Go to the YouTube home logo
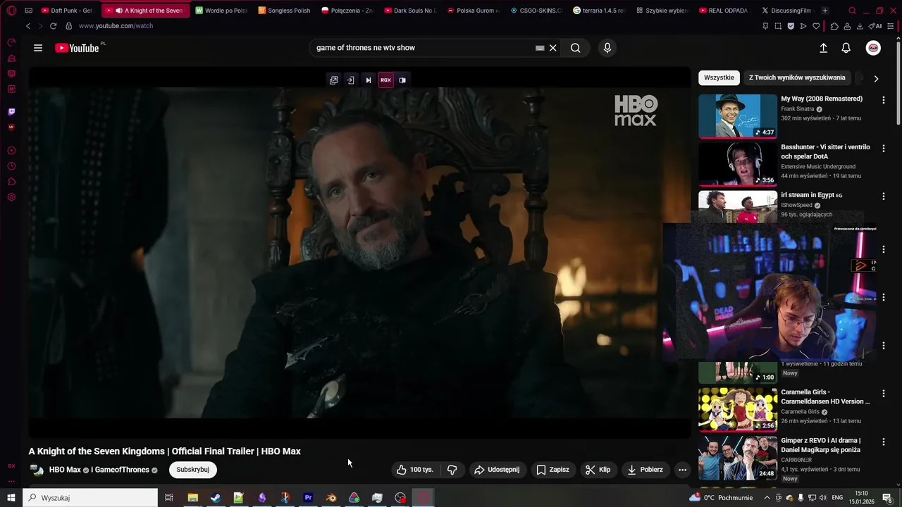The width and height of the screenshot is (902, 507). [77, 48]
